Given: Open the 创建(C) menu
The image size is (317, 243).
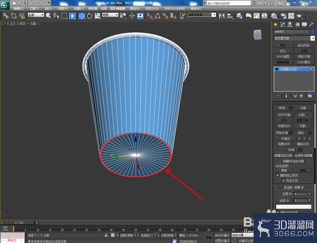Looking at the screenshot, I should click(78, 9).
